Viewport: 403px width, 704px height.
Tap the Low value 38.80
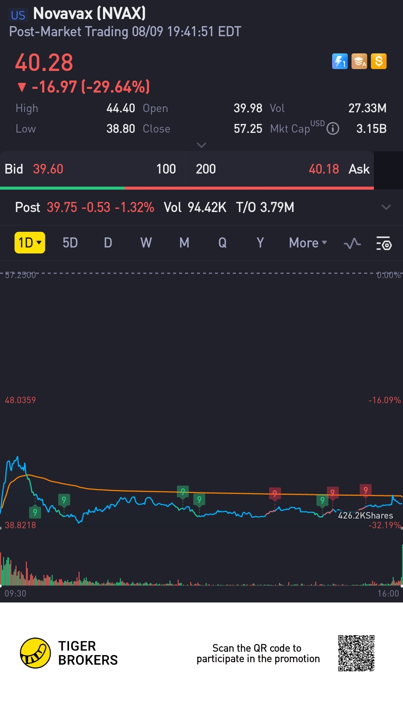point(121,129)
